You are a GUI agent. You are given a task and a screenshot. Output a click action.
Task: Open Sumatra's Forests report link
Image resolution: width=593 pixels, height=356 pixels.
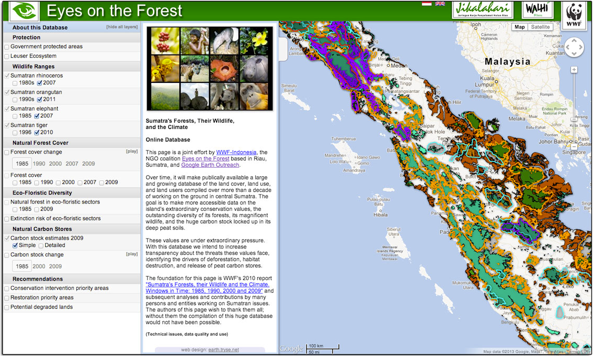click(207, 288)
